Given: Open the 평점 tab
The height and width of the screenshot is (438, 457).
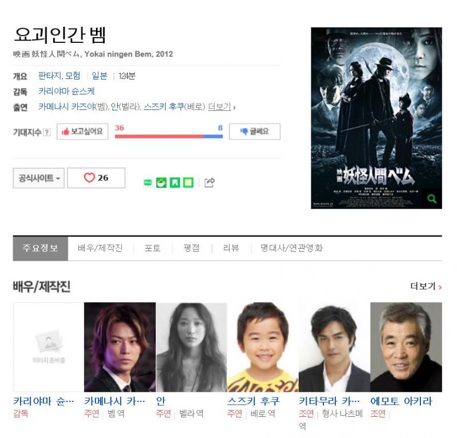Looking at the screenshot, I should (x=192, y=248).
